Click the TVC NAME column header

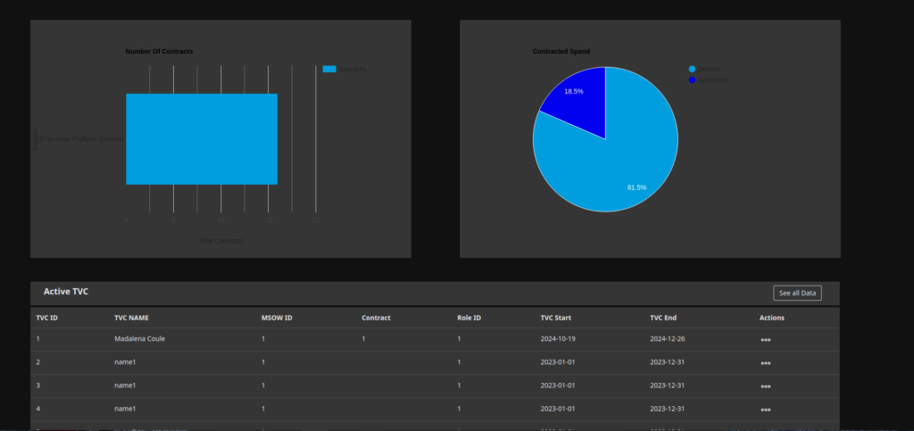pos(131,318)
